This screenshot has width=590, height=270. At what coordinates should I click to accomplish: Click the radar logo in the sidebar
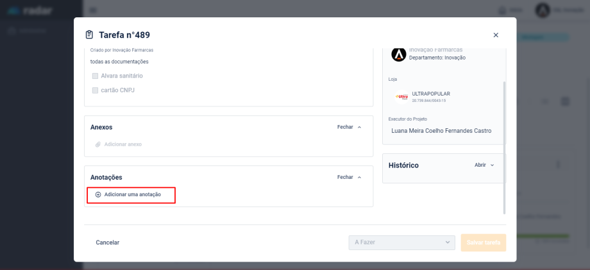tap(32, 10)
